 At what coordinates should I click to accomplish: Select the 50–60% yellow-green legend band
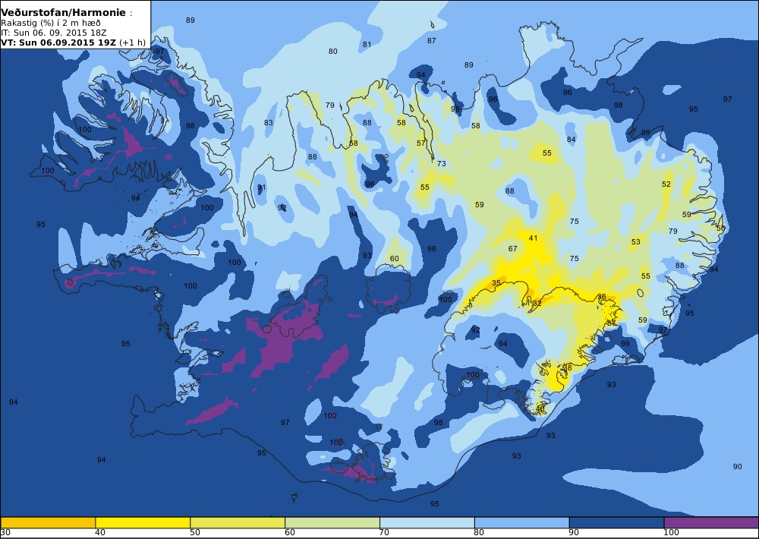[x=238, y=522]
